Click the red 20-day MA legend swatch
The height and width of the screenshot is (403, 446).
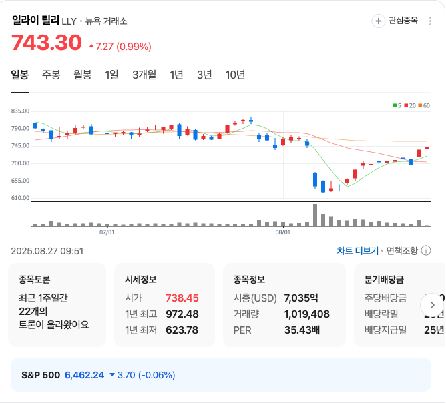[406, 105]
